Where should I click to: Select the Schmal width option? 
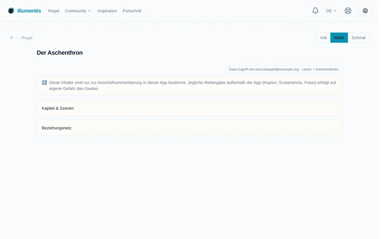tap(358, 38)
